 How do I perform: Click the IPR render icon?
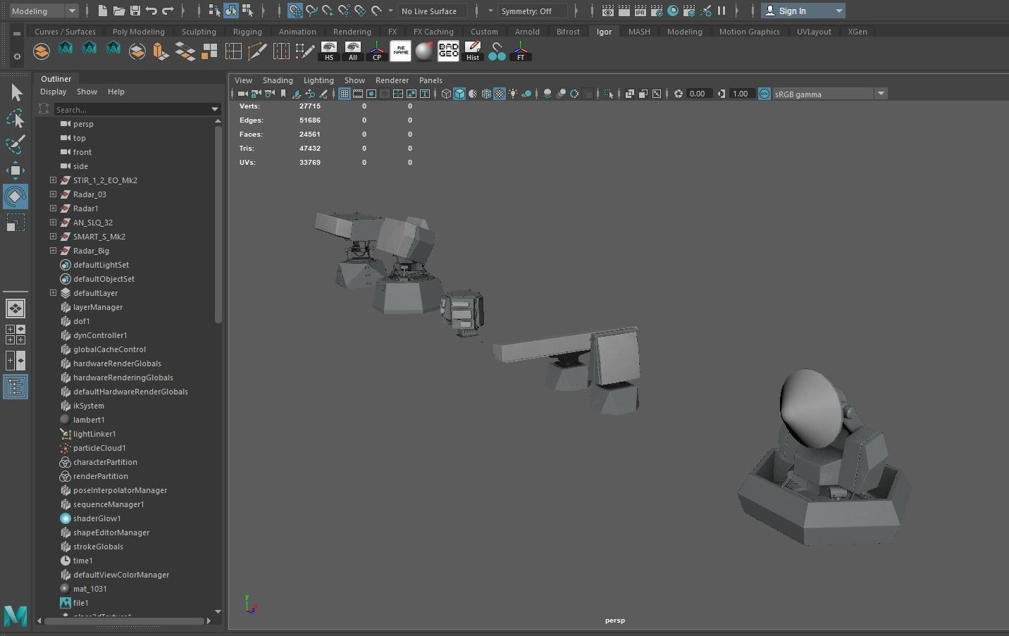coord(640,11)
